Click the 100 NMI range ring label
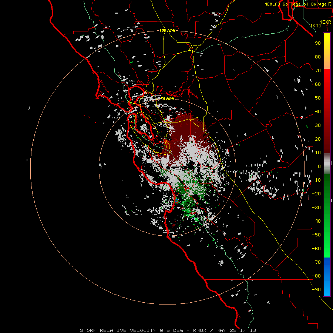Viewport: 333px width, 333px height. (167, 30)
